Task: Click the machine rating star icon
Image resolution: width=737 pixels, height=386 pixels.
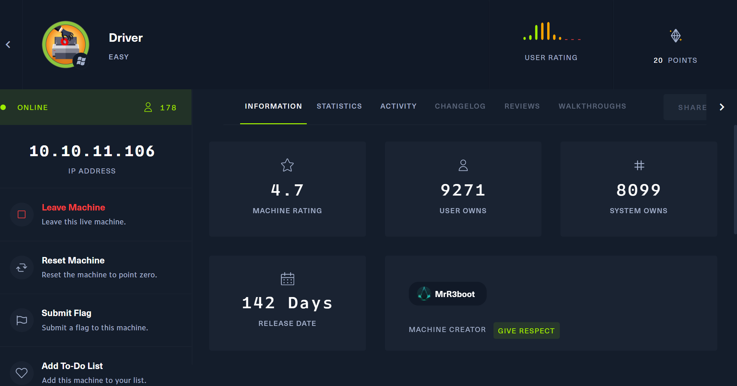Action: point(287,165)
